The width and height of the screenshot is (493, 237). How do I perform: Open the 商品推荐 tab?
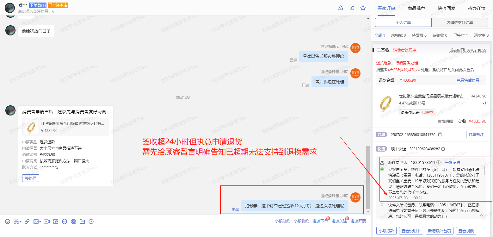coord(416,8)
